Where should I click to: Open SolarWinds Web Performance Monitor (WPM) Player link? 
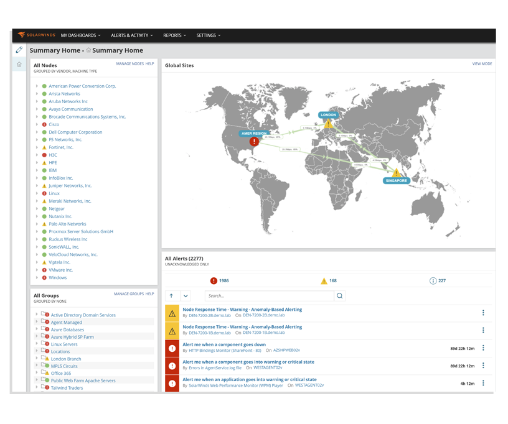pos(236,385)
